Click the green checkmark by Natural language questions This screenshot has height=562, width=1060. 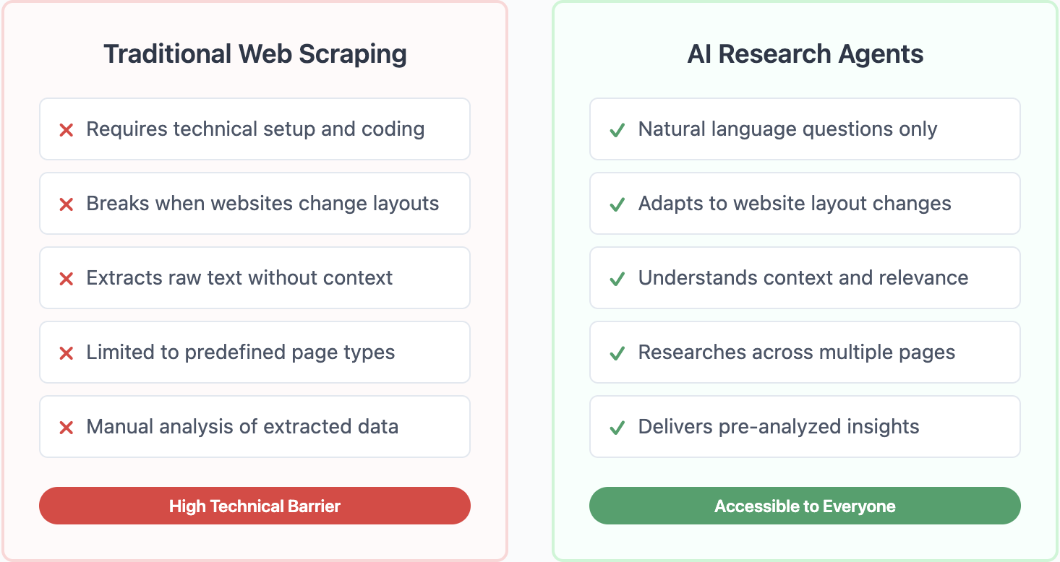617,131
